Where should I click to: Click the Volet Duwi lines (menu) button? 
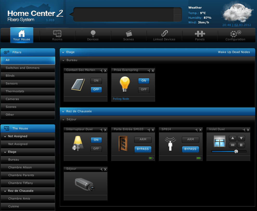(233, 145)
